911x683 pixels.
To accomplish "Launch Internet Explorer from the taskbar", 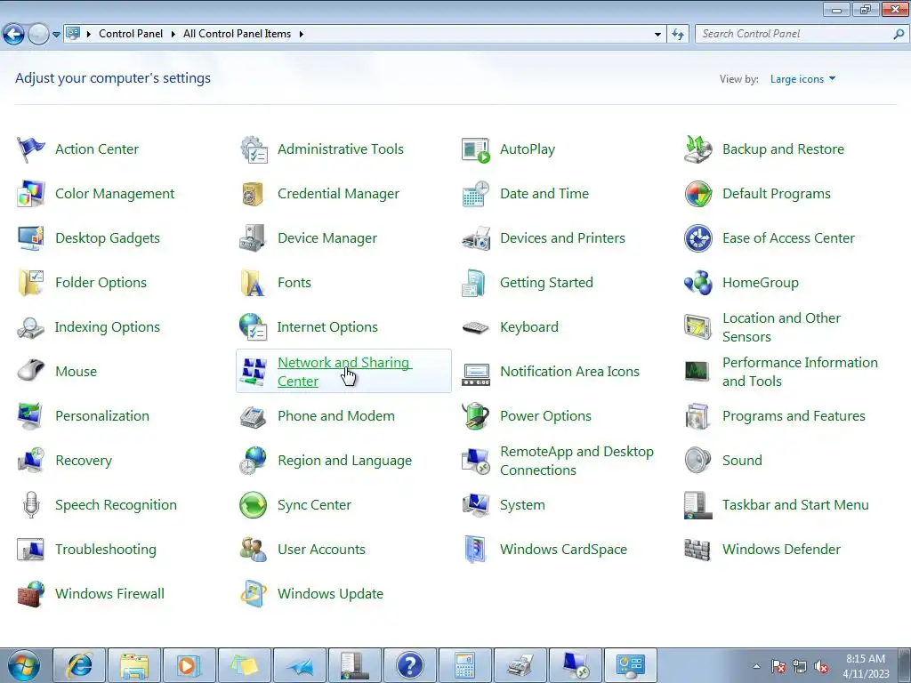I will [x=79, y=665].
